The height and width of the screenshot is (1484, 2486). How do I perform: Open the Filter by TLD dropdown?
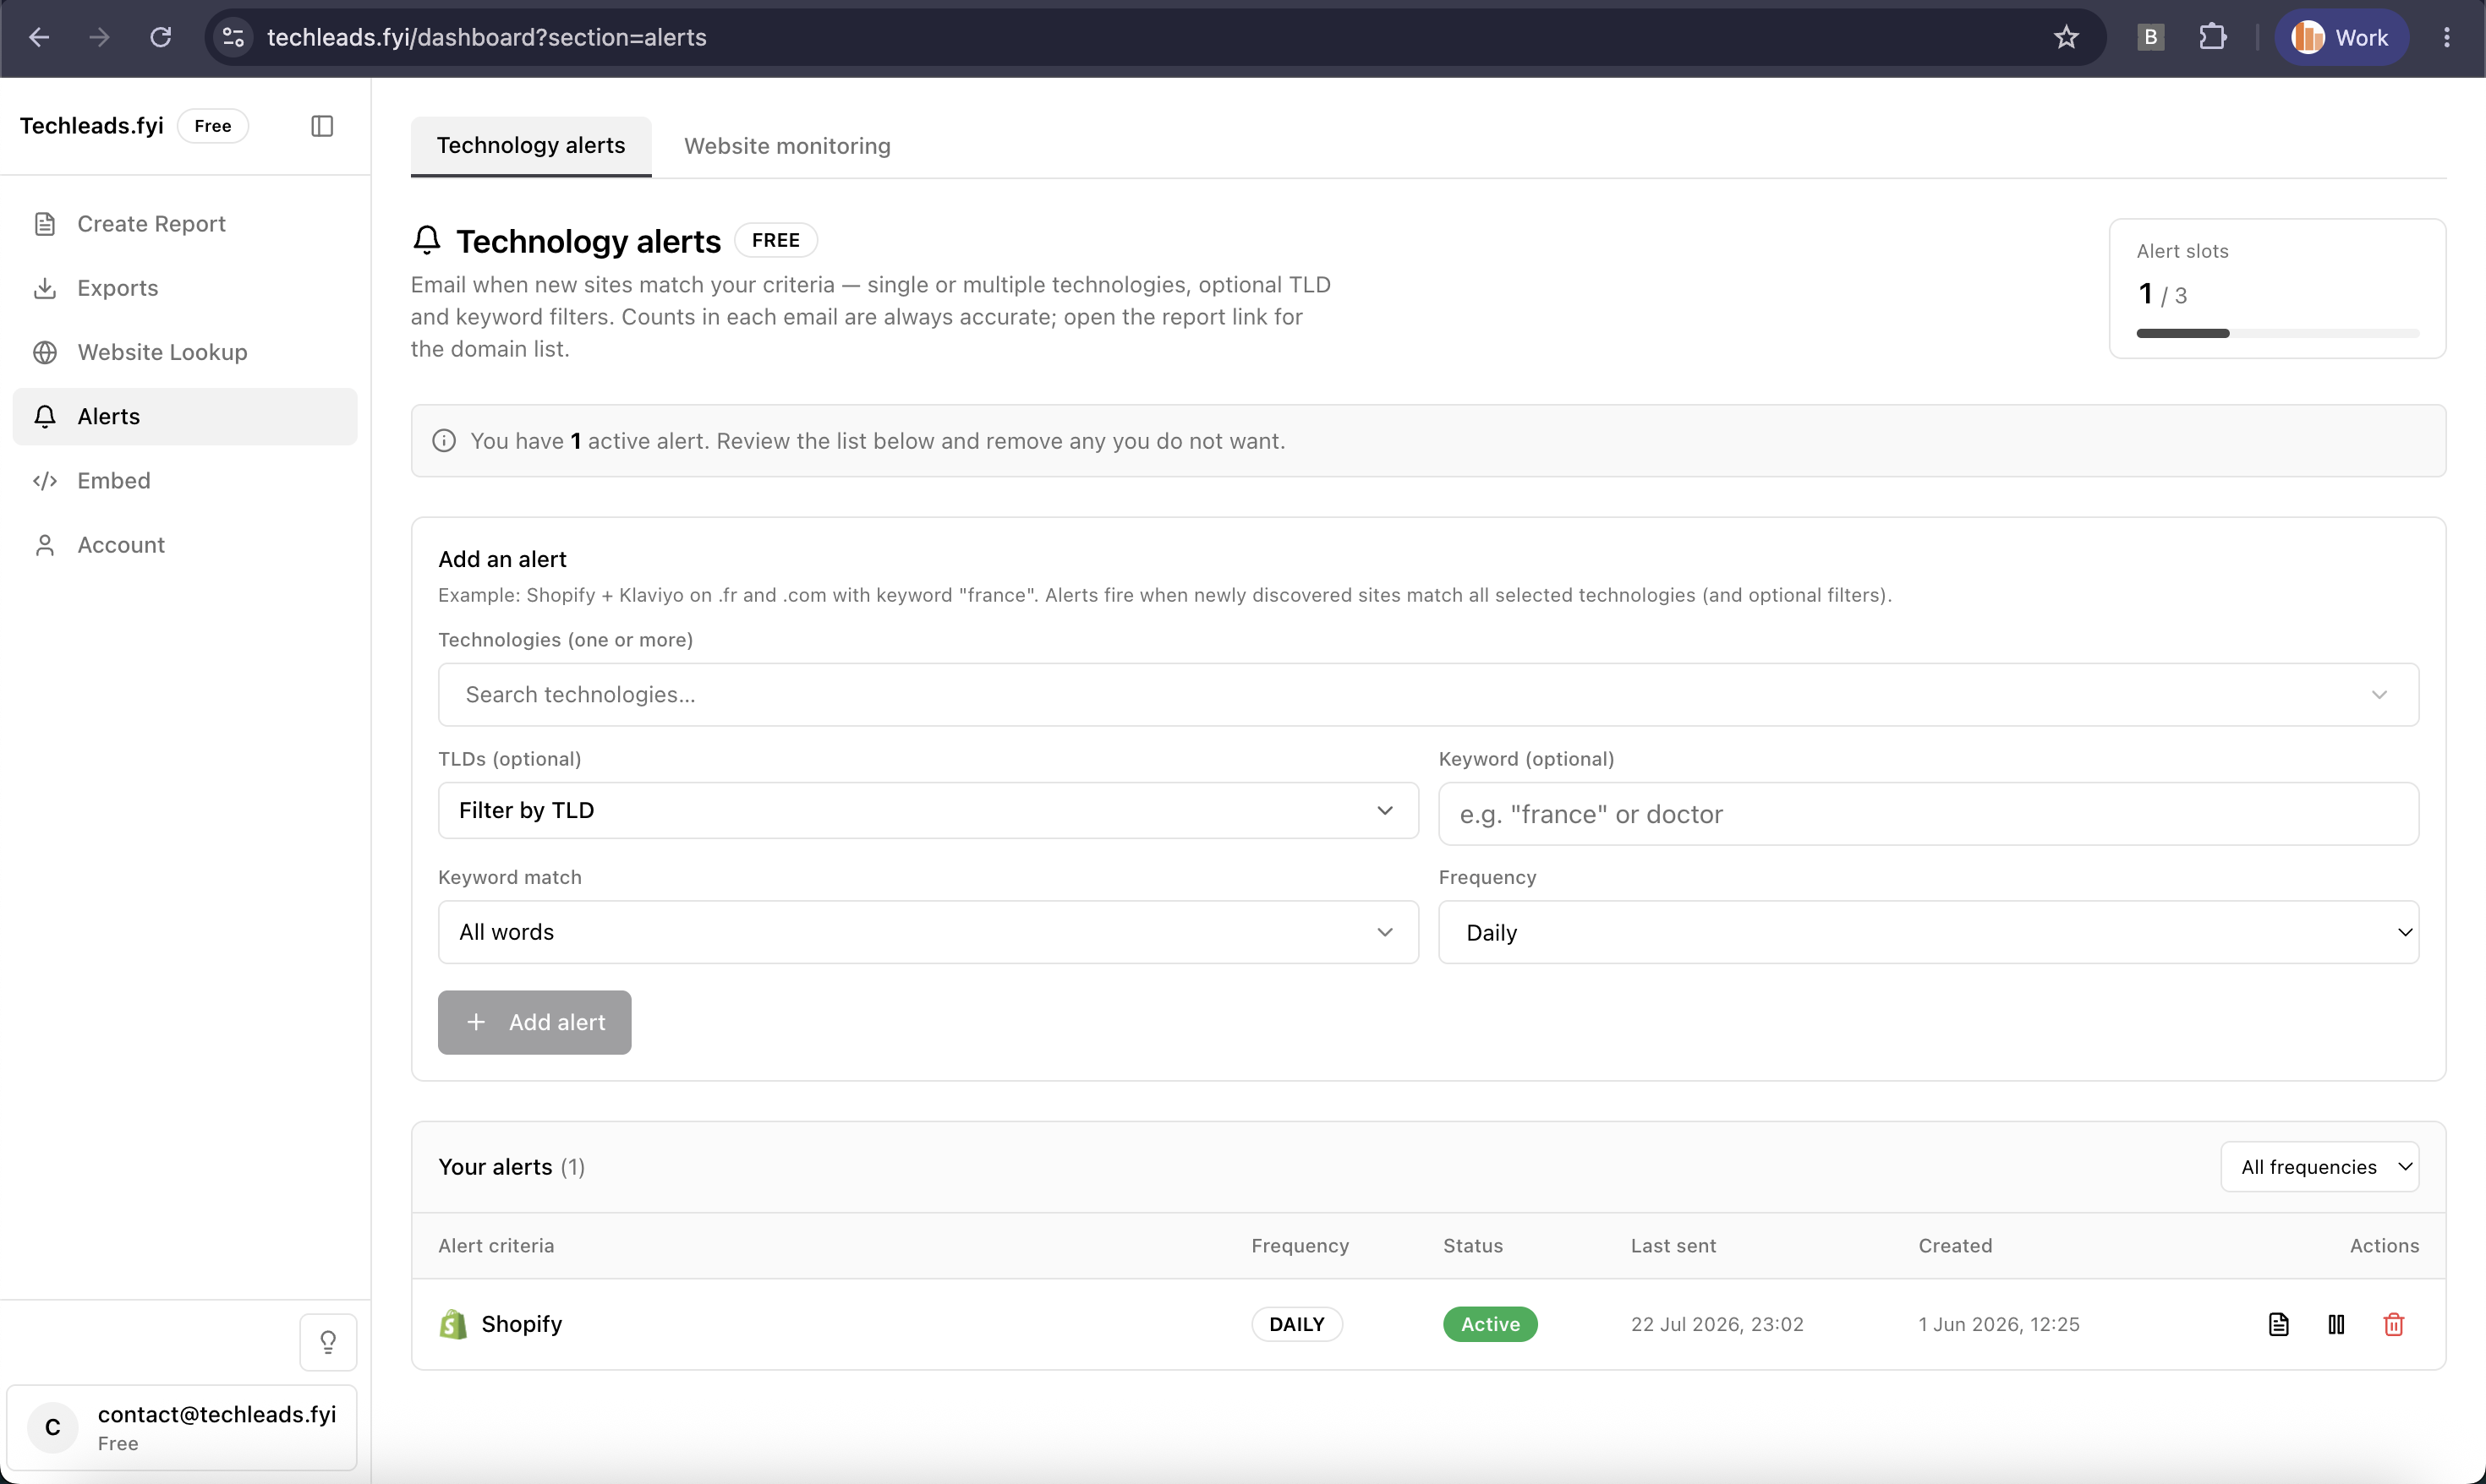928,811
